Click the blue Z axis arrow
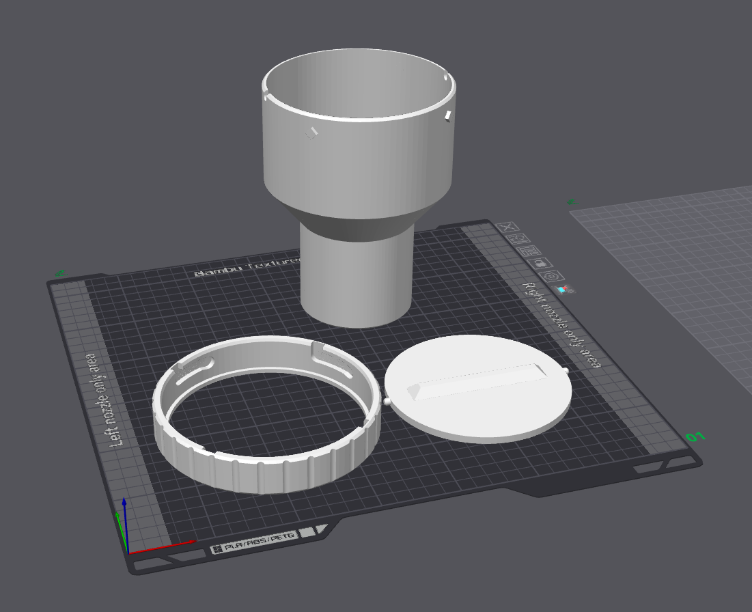 [125, 524]
